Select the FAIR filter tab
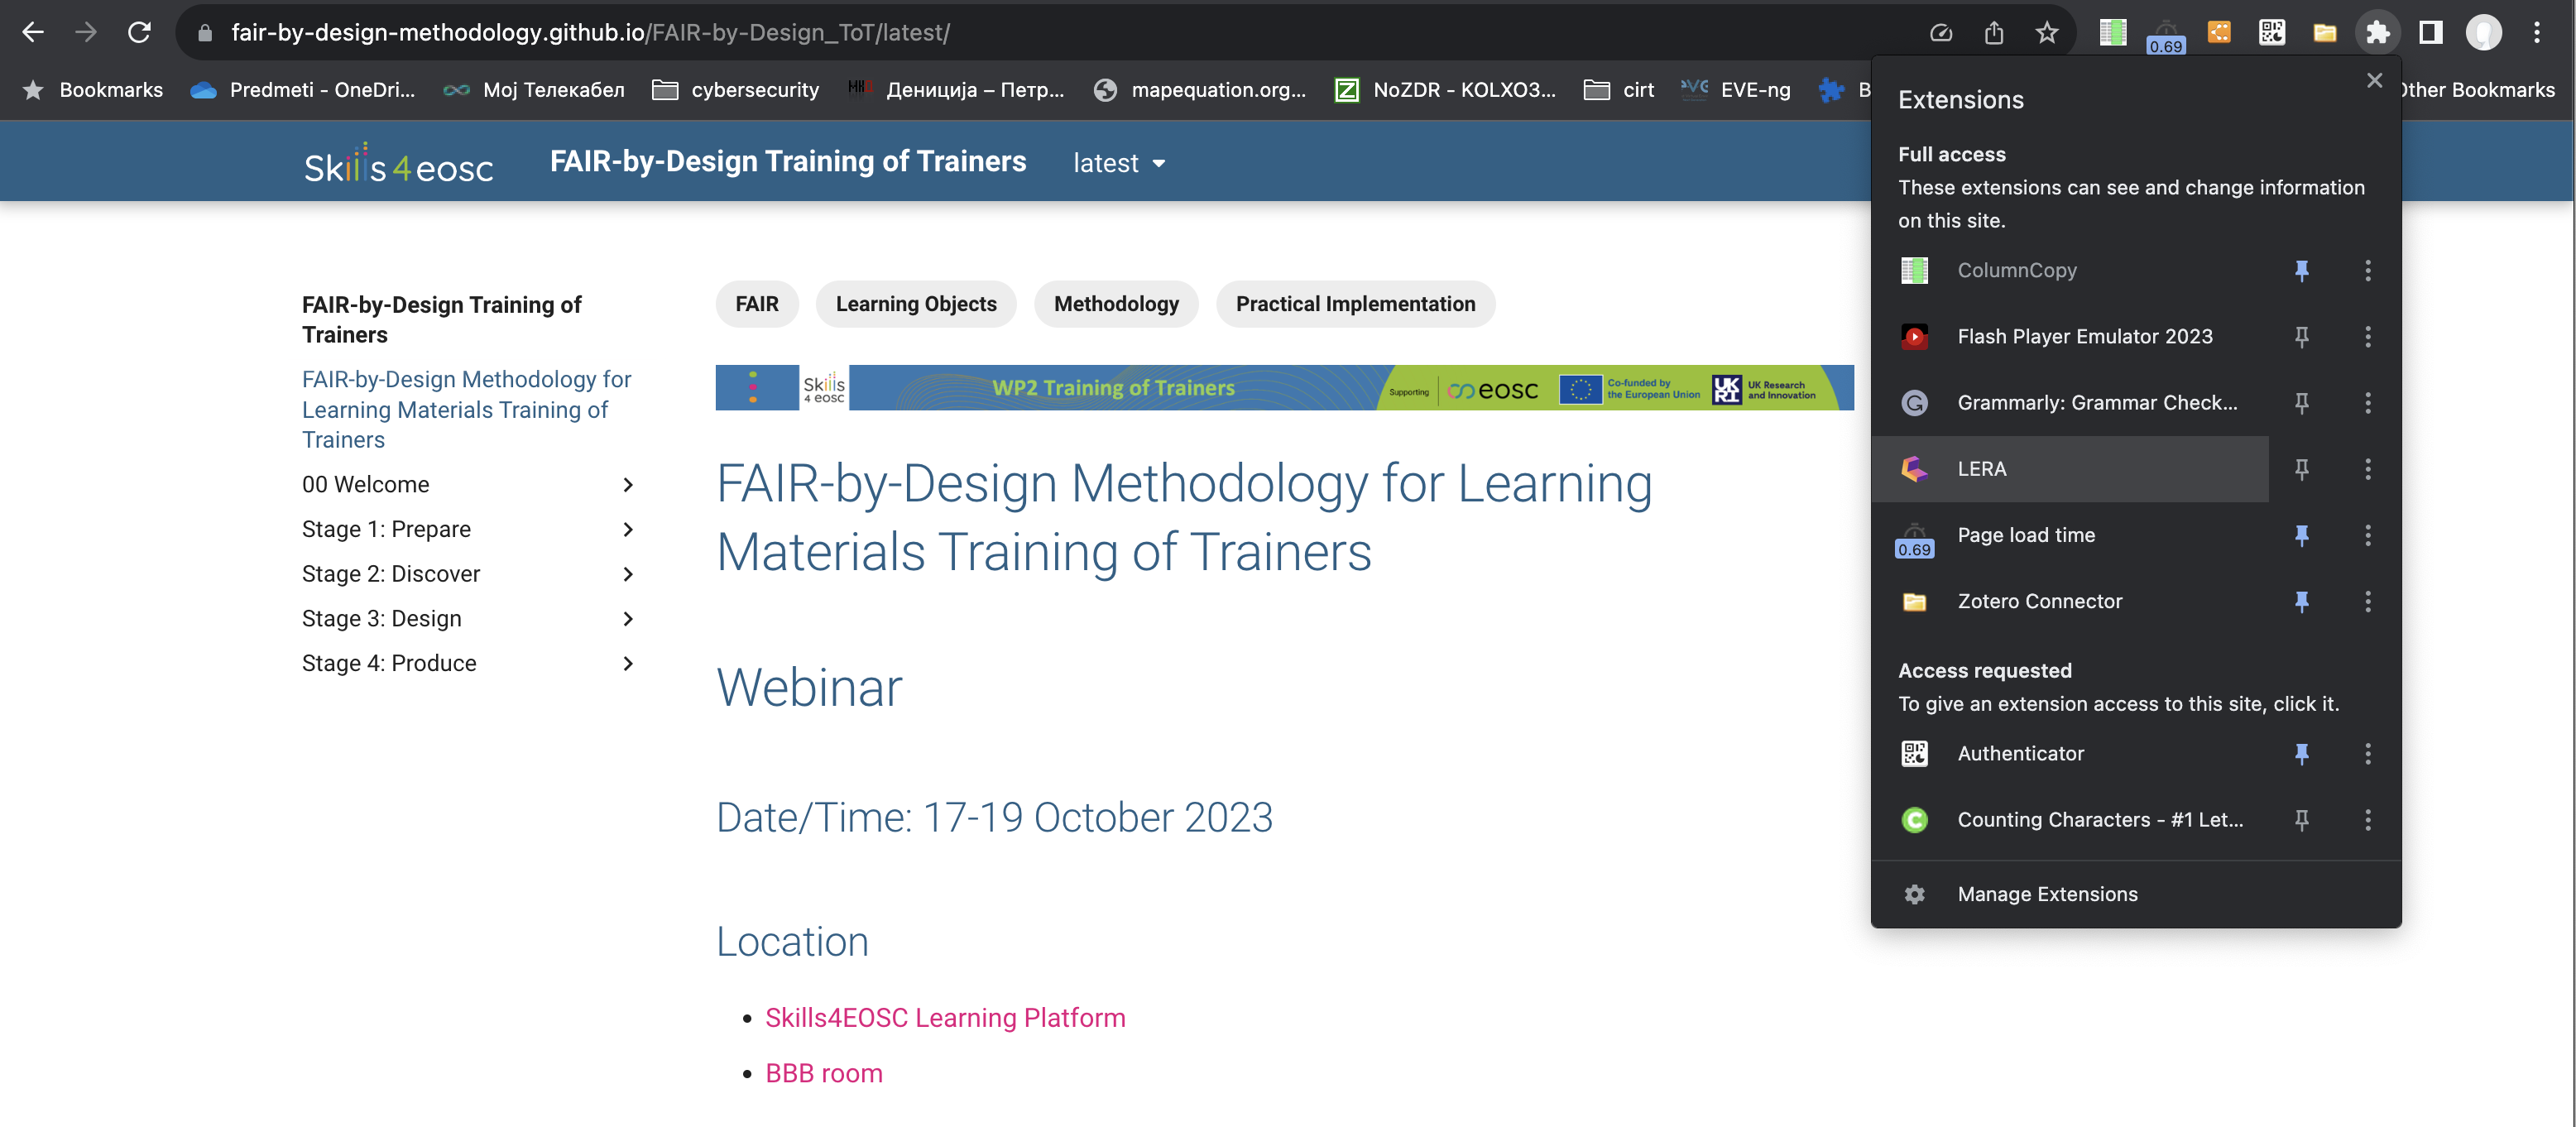 click(x=756, y=302)
